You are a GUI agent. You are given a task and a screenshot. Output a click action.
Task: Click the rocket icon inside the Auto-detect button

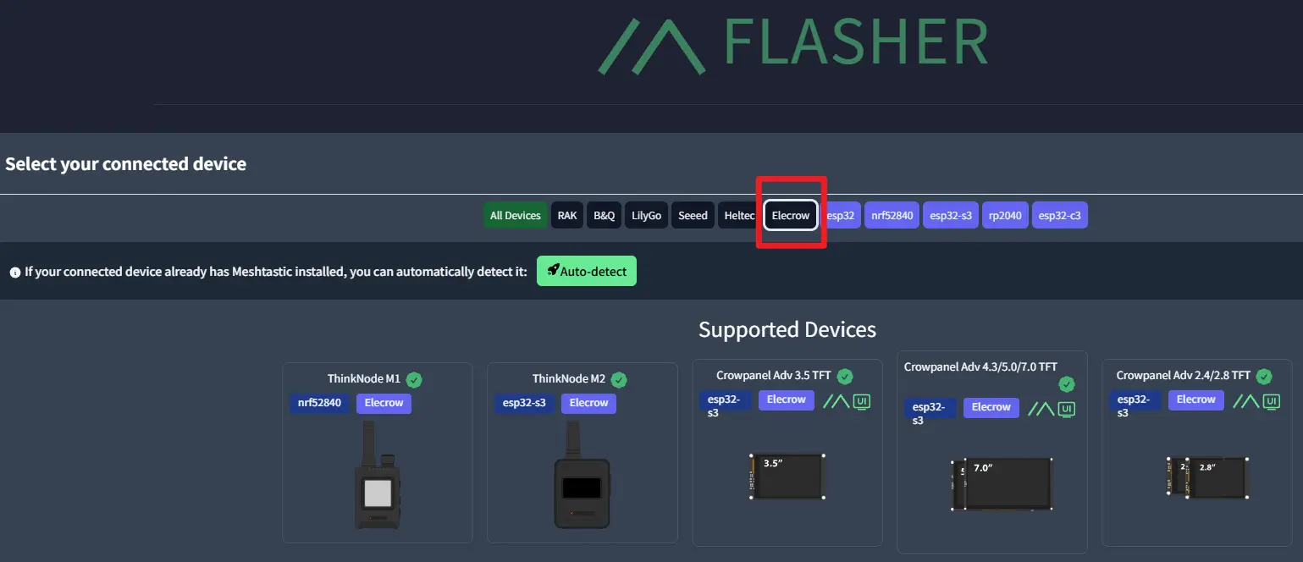click(555, 271)
